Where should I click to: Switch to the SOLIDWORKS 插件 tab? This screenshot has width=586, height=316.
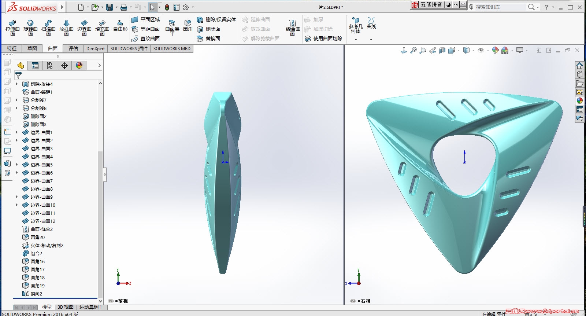click(129, 48)
